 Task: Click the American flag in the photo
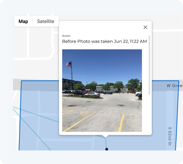click(69, 64)
